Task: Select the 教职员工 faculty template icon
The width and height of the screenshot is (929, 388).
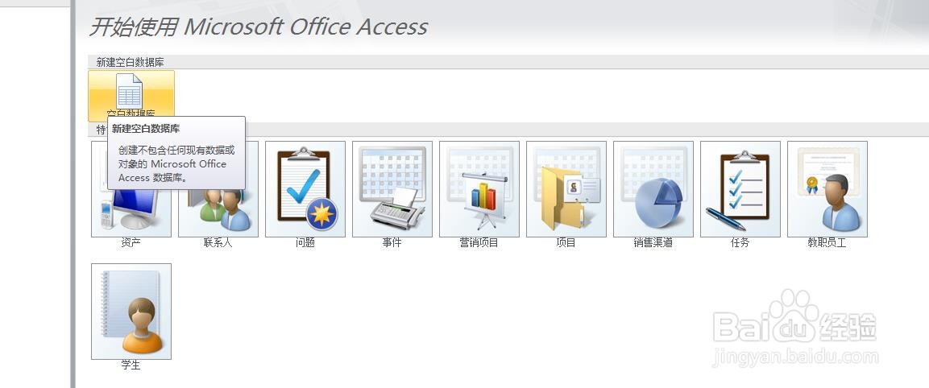Action: click(x=827, y=189)
